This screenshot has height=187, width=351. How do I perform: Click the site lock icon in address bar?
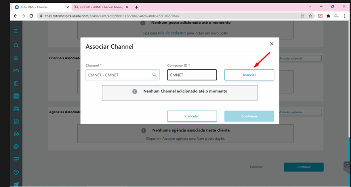41,16
